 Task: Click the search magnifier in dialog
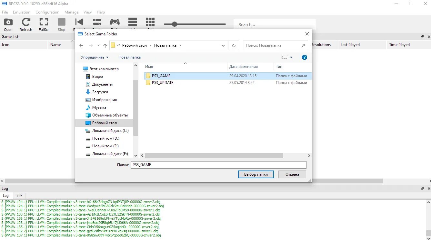click(x=303, y=45)
